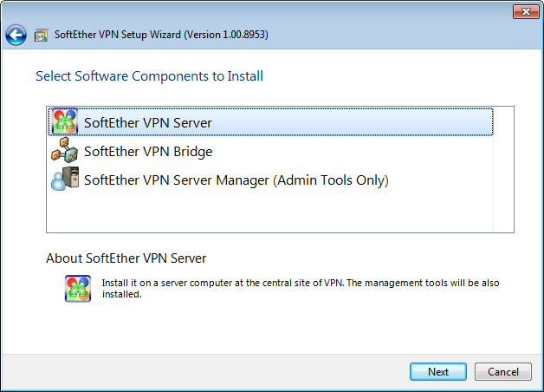544x392 pixels.
Task: Click the SoftEther VPN Setup Wizard title text
Action: point(161,35)
